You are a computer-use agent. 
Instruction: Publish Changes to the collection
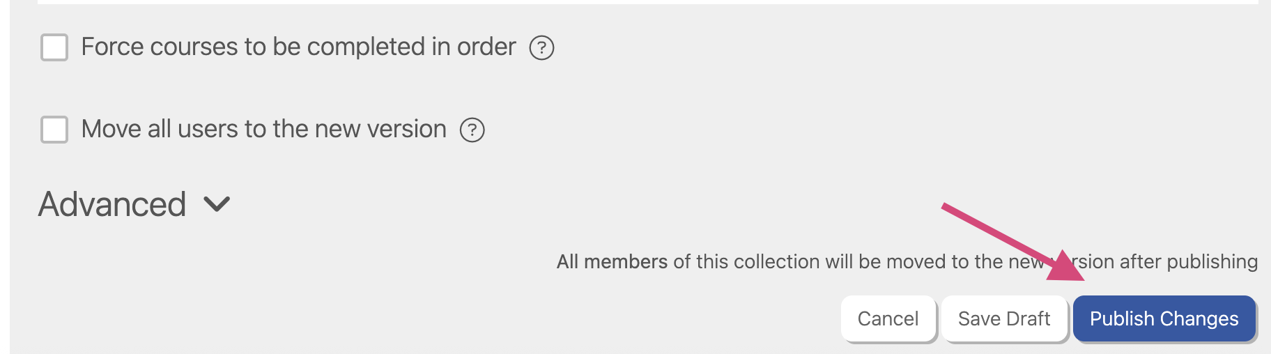(x=1164, y=318)
